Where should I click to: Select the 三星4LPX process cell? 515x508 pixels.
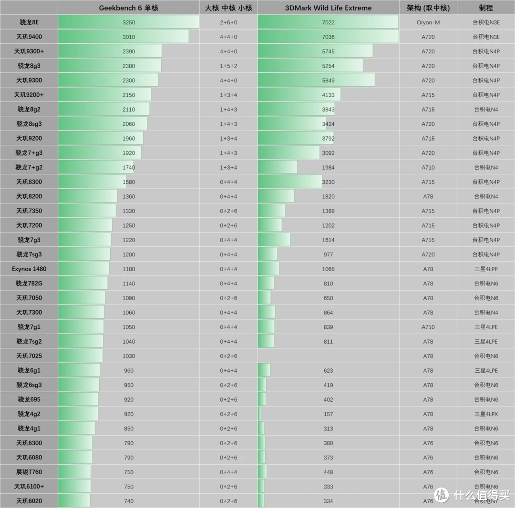[x=486, y=414]
